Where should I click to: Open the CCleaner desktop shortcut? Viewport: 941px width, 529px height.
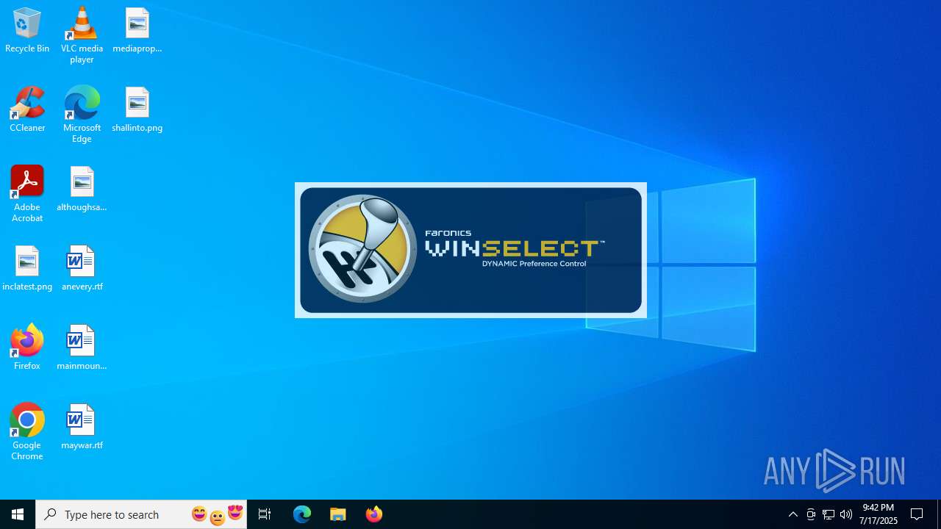(x=27, y=109)
